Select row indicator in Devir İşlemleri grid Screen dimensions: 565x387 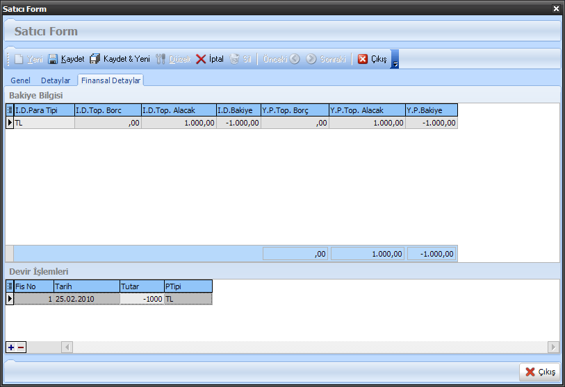coord(10,299)
